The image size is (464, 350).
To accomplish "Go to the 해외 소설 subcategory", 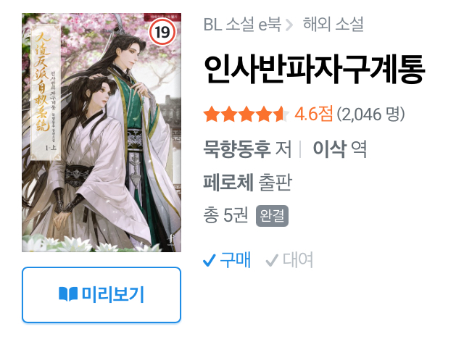I will coord(333,24).
